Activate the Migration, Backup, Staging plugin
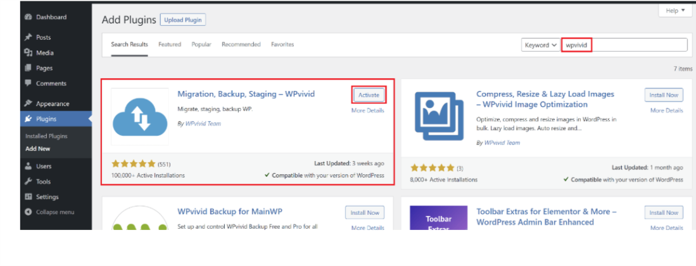The height and width of the screenshot is (266, 696). 369,95
